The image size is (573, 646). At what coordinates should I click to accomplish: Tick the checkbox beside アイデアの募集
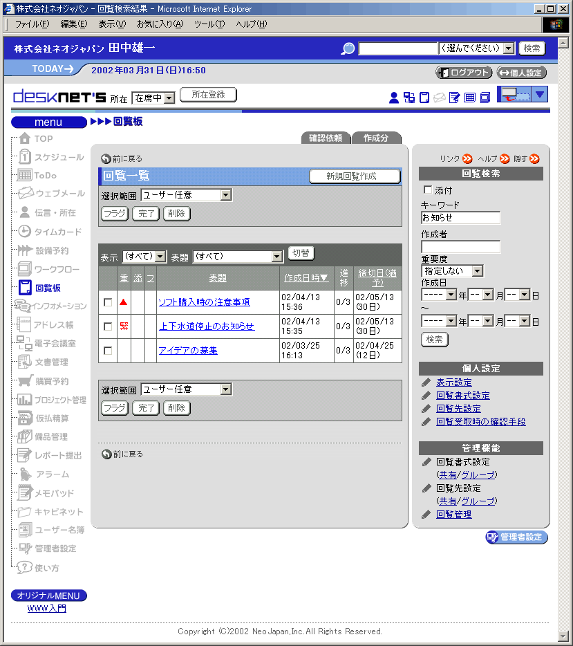[x=107, y=351]
